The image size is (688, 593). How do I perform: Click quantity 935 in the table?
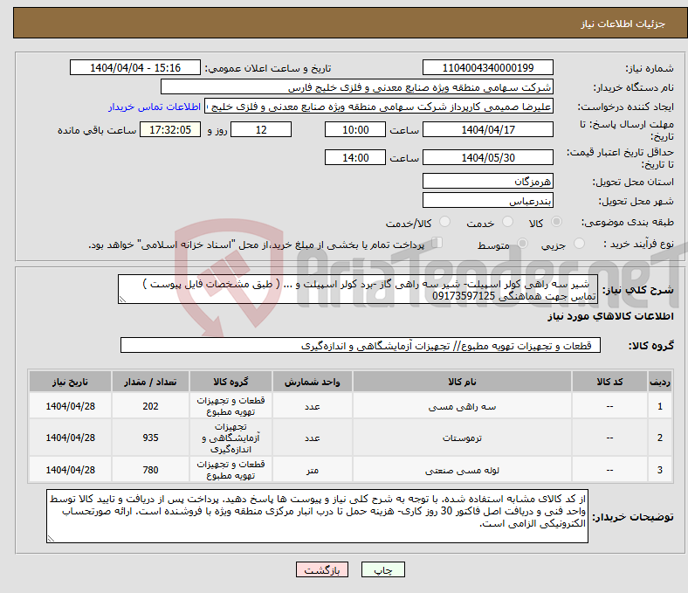[150, 438]
